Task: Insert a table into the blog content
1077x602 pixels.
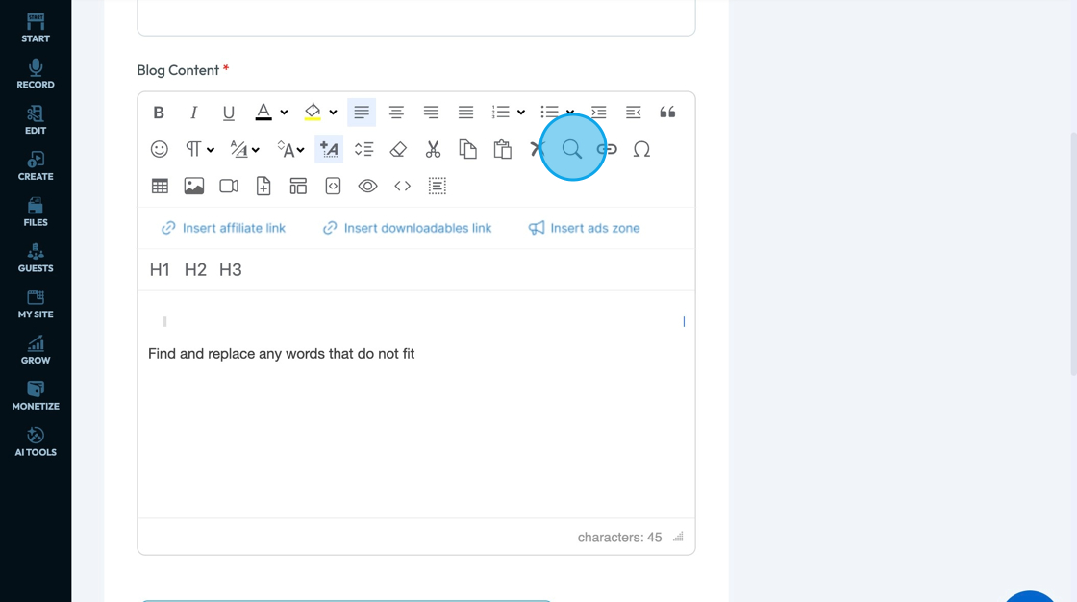Action: coord(160,187)
